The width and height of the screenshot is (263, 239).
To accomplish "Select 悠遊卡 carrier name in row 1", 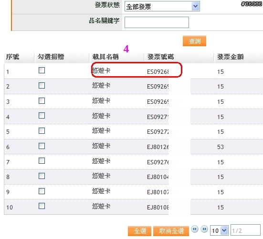I will click(x=101, y=70).
